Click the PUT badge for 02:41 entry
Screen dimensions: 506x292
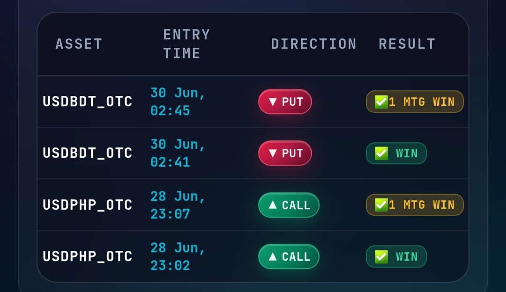(x=285, y=153)
